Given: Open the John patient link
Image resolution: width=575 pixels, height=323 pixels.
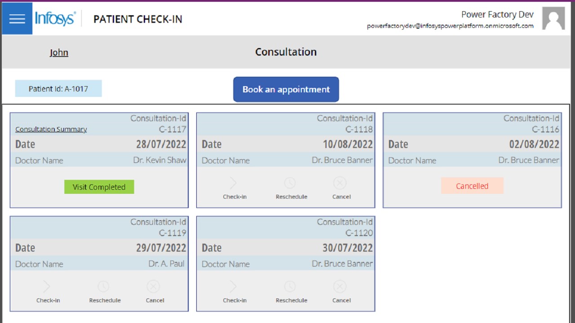Looking at the screenshot, I should 59,52.
